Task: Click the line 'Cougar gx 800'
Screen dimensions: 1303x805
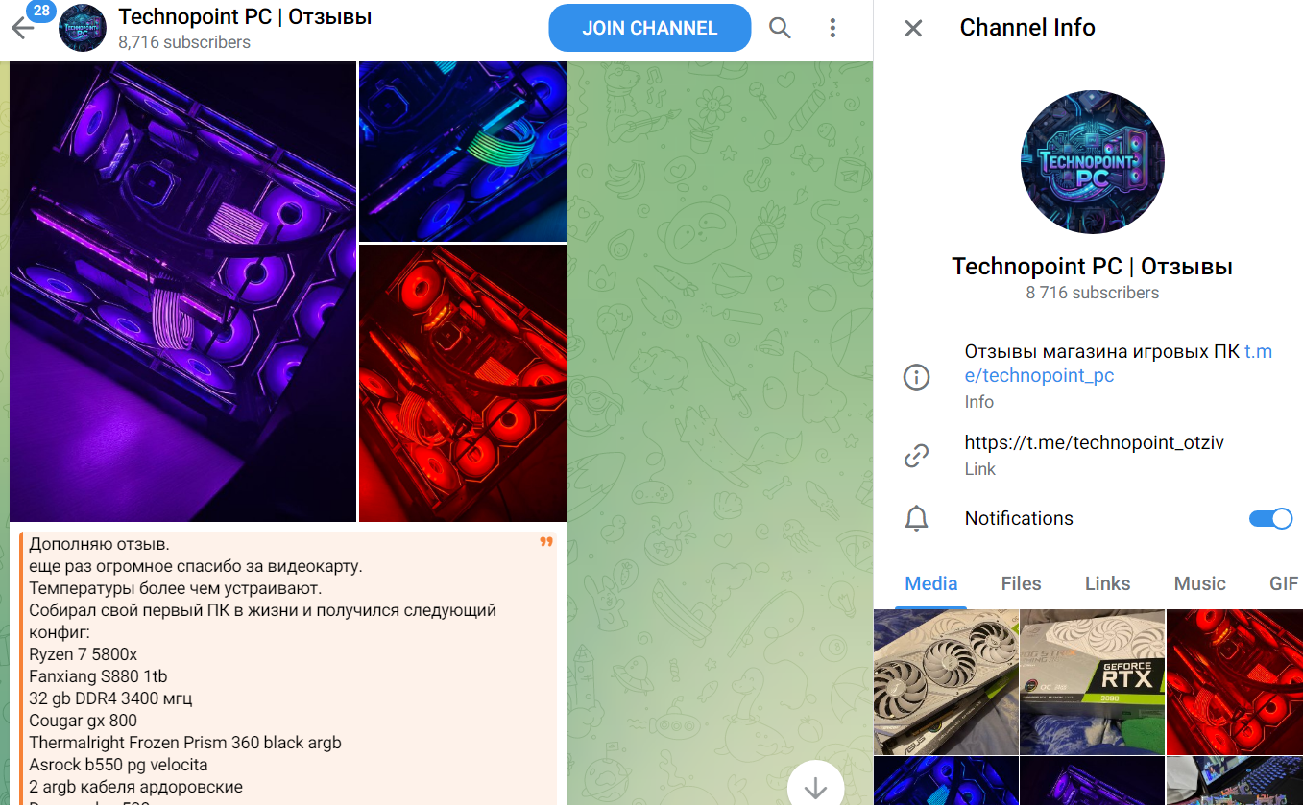Action: coord(83,721)
